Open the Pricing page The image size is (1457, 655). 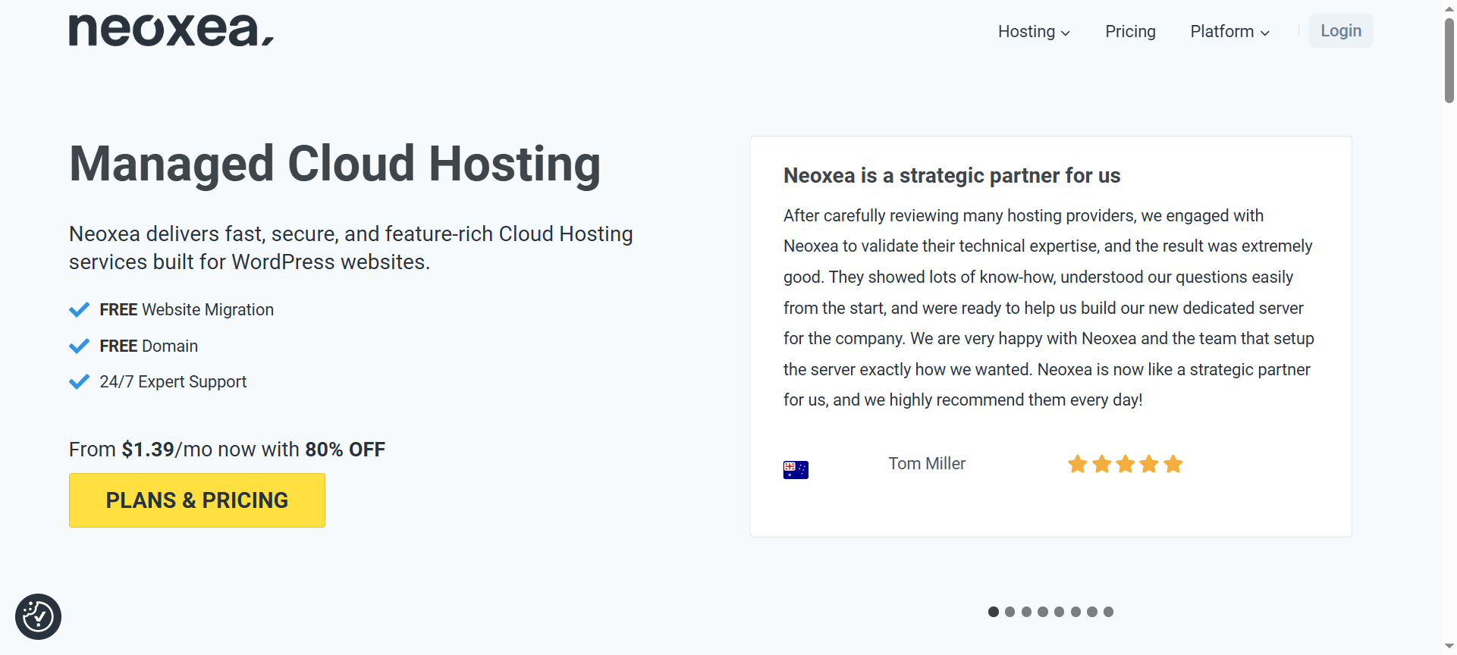1130,31
